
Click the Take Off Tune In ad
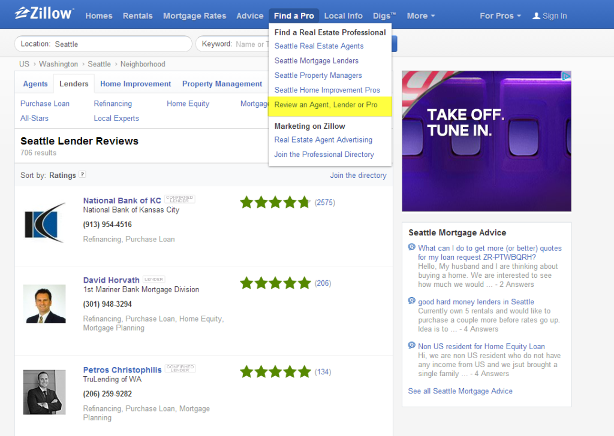(486, 141)
